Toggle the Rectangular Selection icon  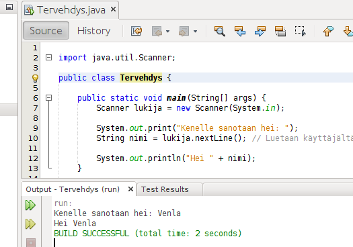click(301, 31)
